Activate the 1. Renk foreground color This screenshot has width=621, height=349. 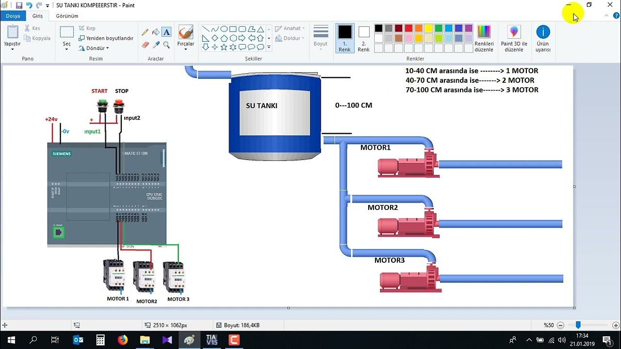pos(344,38)
